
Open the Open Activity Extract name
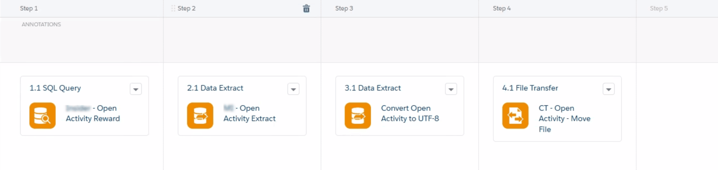pyautogui.click(x=249, y=113)
